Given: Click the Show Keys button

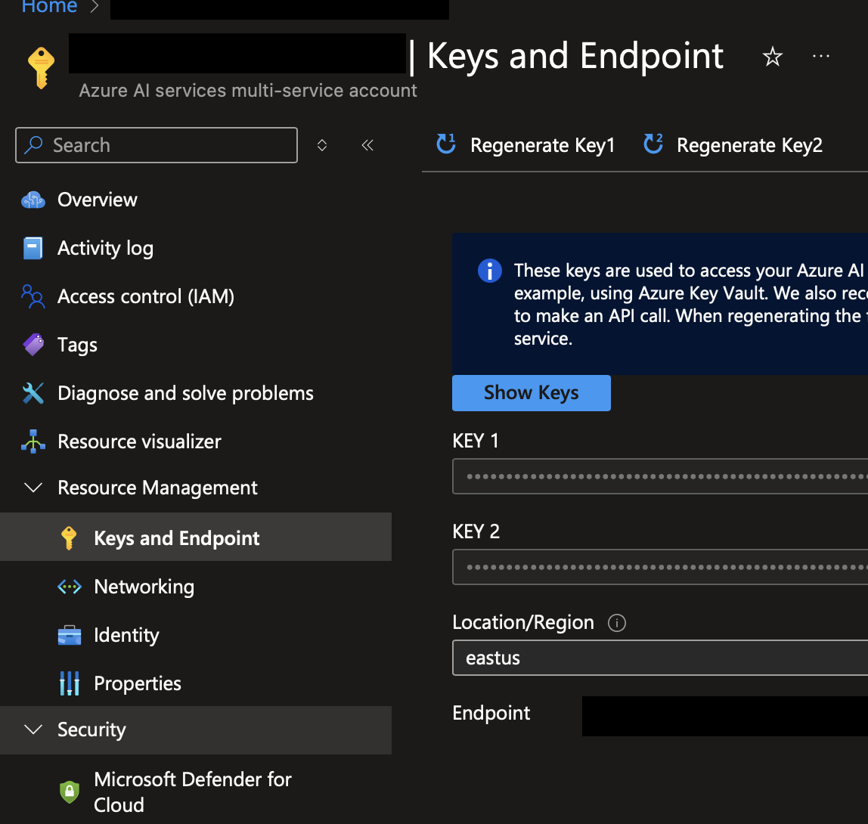Looking at the screenshot, I should point(532,393).
